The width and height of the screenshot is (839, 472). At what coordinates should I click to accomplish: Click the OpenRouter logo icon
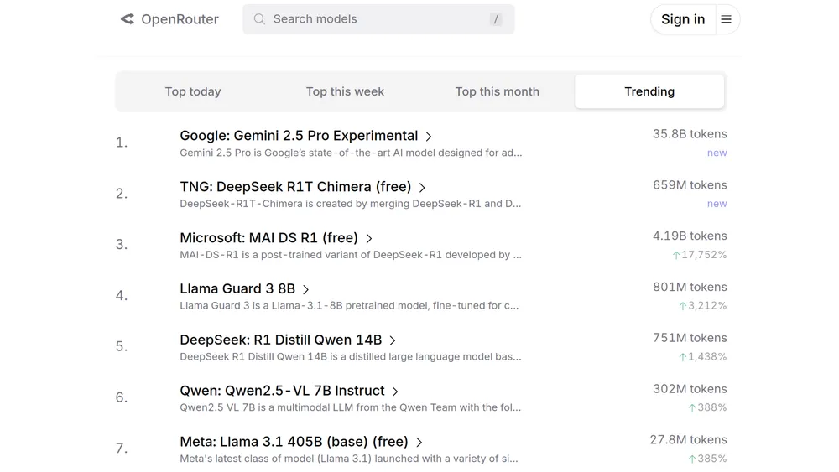(128, 19)
